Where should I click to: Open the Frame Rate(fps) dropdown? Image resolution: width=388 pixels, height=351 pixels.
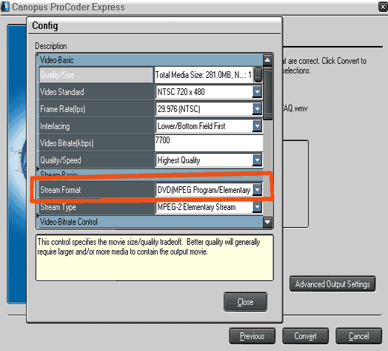click(257, 109)
